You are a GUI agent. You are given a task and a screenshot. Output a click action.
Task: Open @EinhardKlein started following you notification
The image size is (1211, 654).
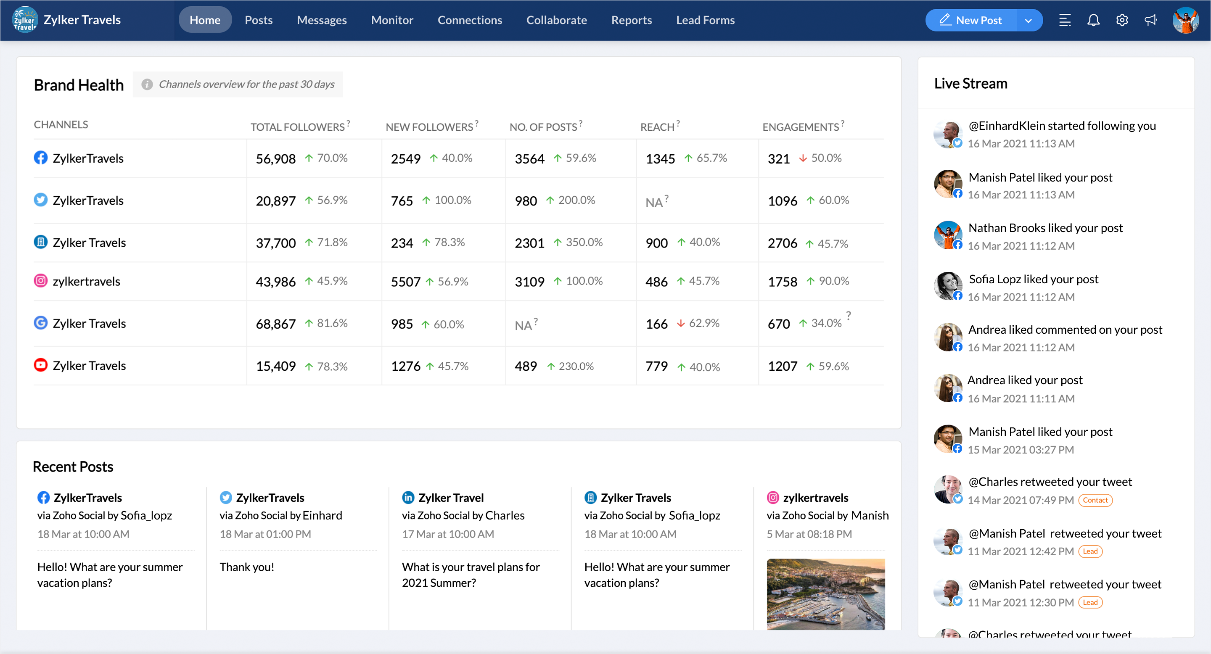1061,126
